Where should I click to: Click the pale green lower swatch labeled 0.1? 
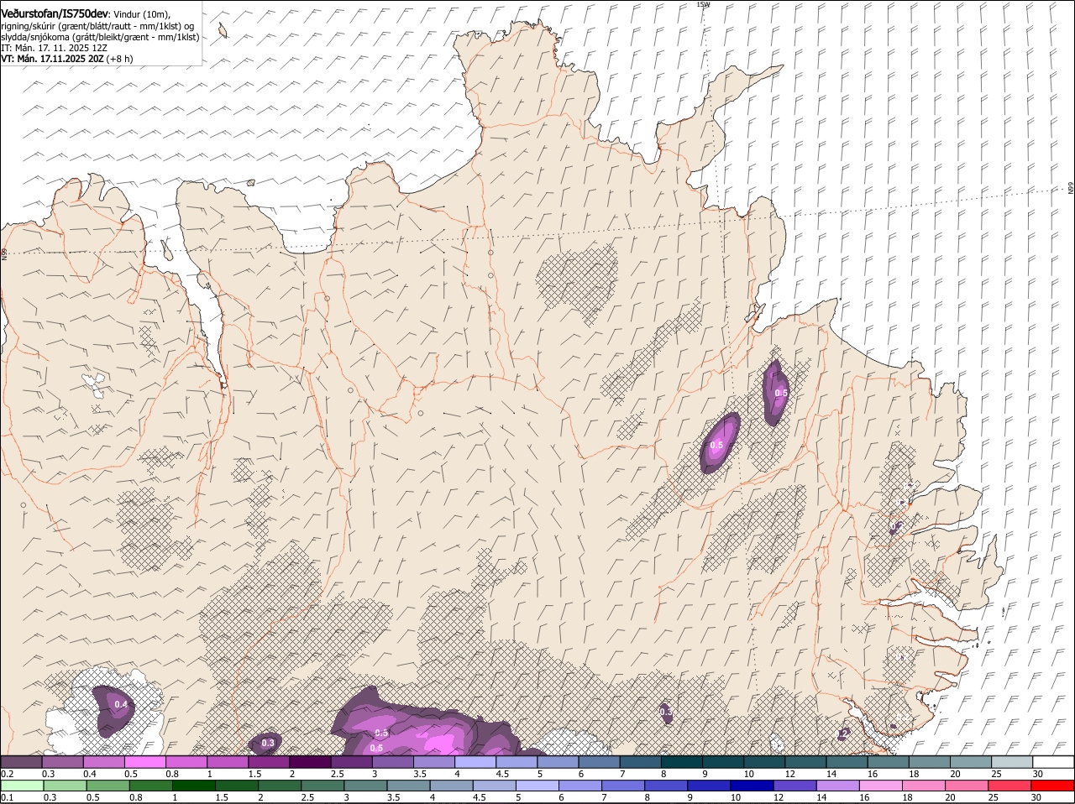22,786
